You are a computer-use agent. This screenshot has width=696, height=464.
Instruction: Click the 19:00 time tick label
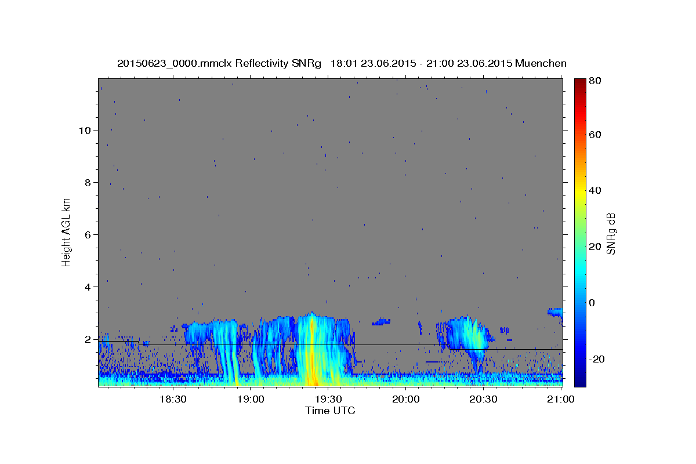point(251,400)
